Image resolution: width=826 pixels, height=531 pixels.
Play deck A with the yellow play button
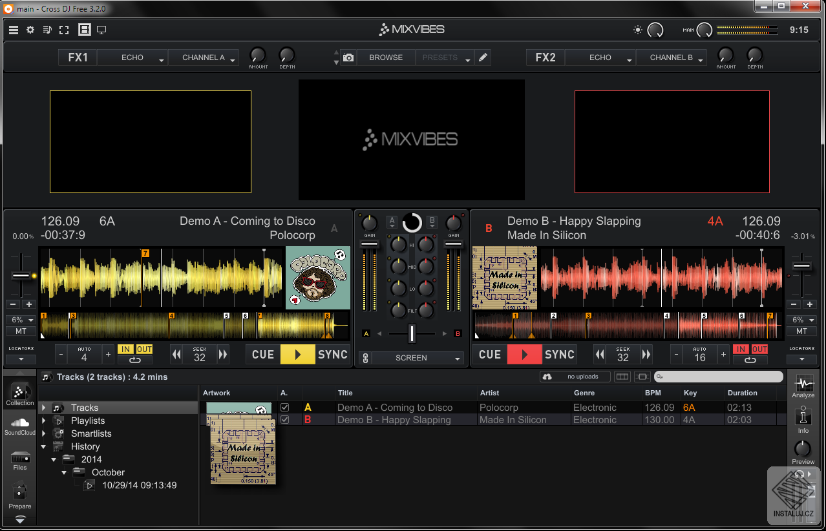click(298, 355)
